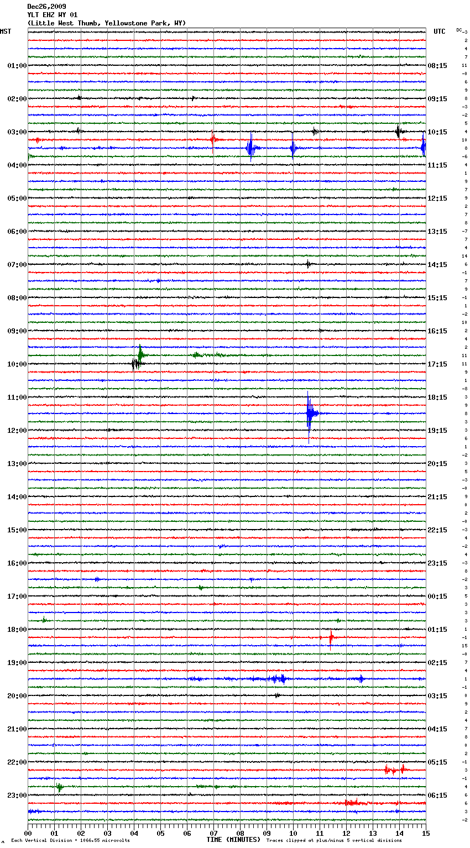470x848 pixels.
Task: Select the '03:00' MST time label
Action: pyautogui.click(x=17, y=132)
